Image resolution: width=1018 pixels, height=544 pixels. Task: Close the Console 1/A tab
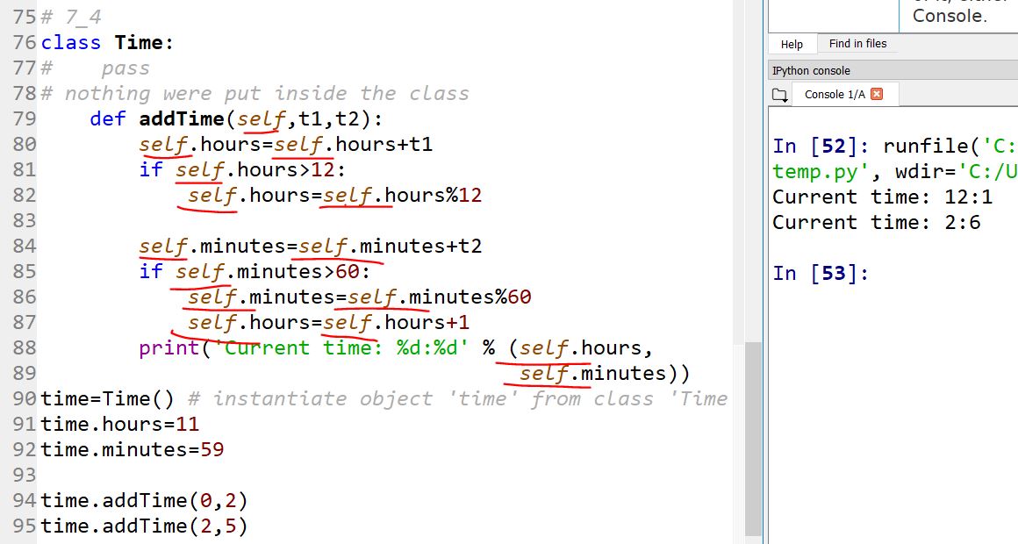click(876, 94)
